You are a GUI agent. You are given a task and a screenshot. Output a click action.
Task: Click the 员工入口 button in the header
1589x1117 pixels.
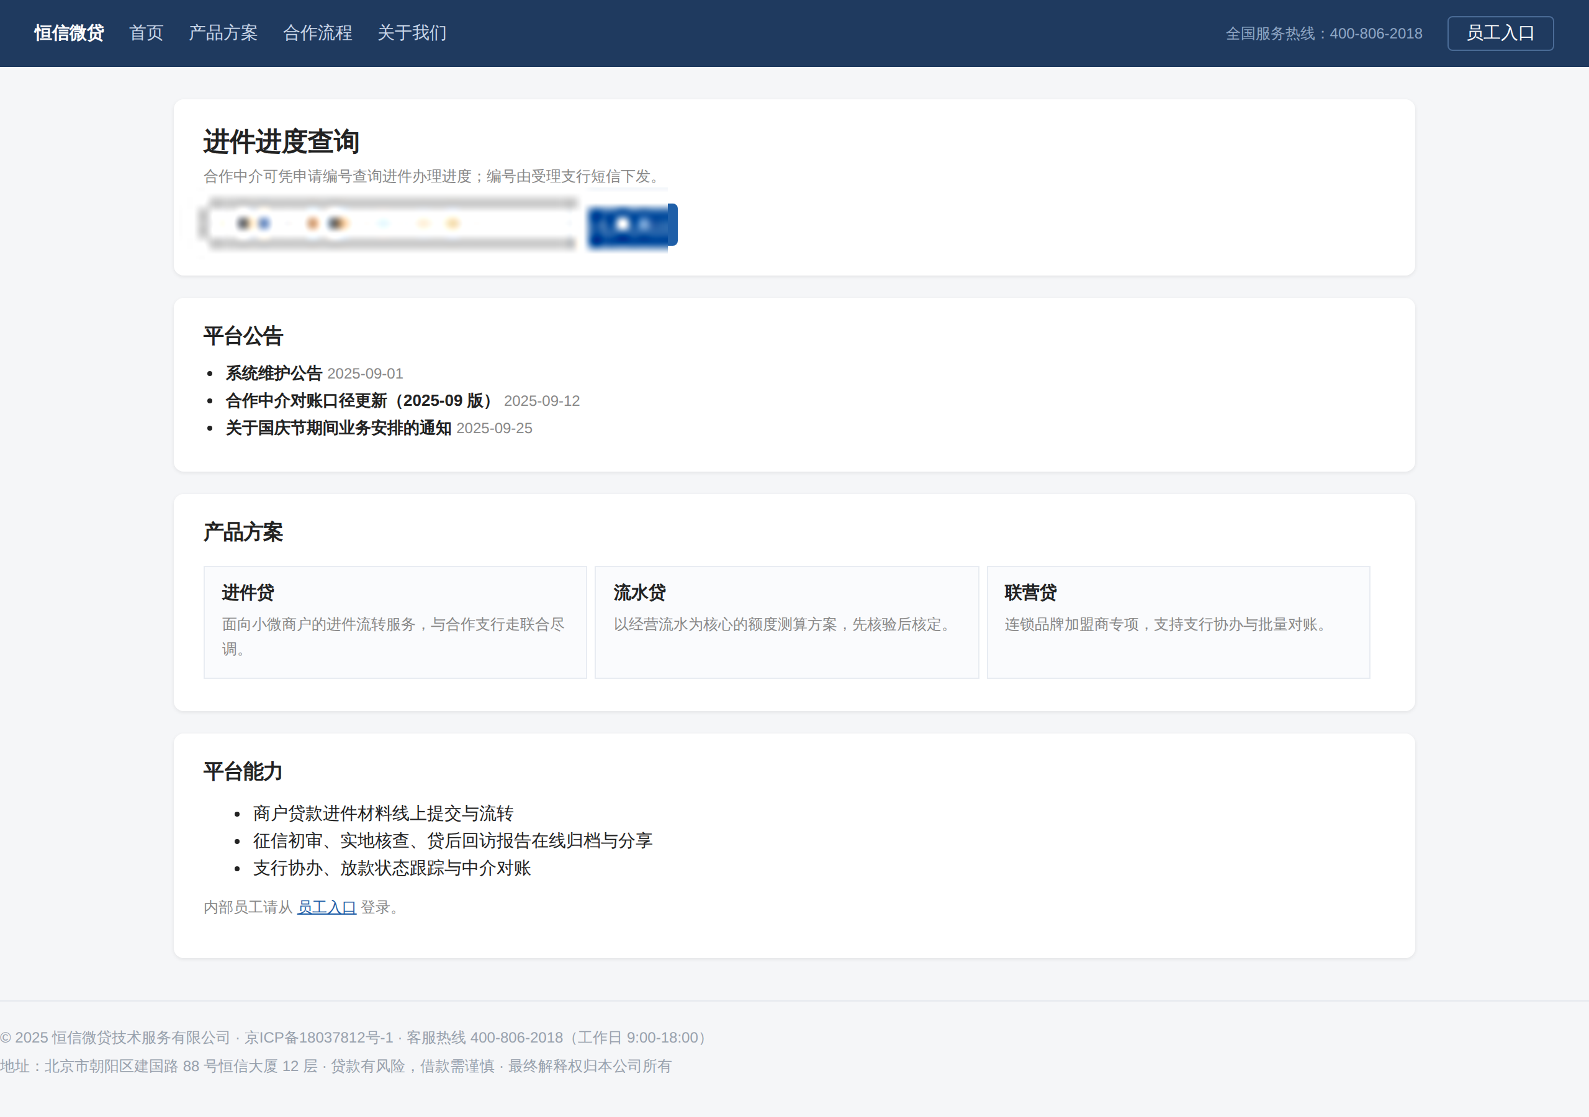[1500, 34]
